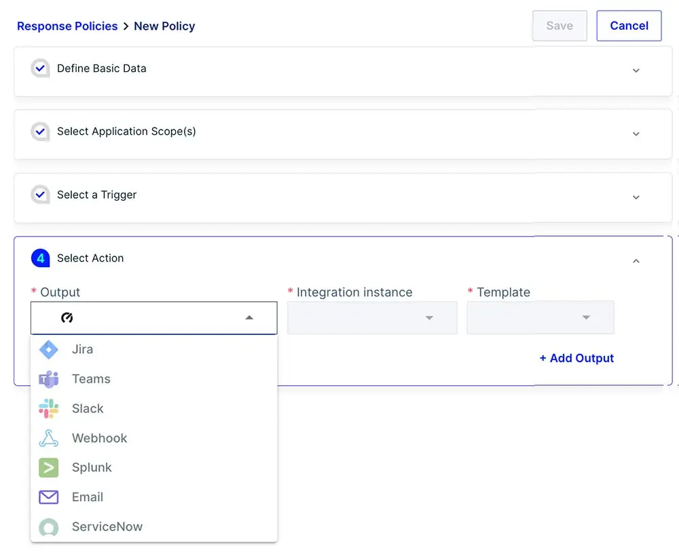Image resolution: width=679 pixels, height=556 pixels.
Task: Click the Template label
Action: point(503,292)
